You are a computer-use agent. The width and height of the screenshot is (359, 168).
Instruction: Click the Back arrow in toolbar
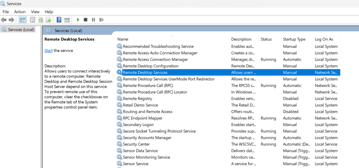click(x=4, y=20)
